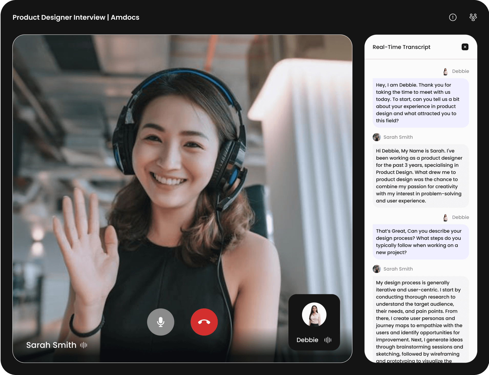The image size is (489, 375).
Task: Click the "Debbie" name in the video thumbnail
Action: click(307, 340)
